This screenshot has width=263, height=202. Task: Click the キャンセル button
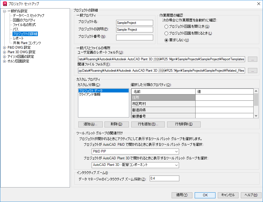[228, 195]
